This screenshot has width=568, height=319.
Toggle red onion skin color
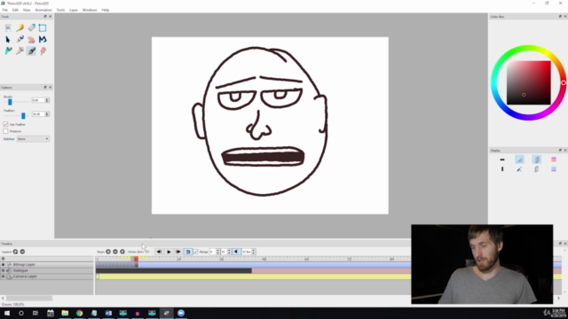pos(554,159)
